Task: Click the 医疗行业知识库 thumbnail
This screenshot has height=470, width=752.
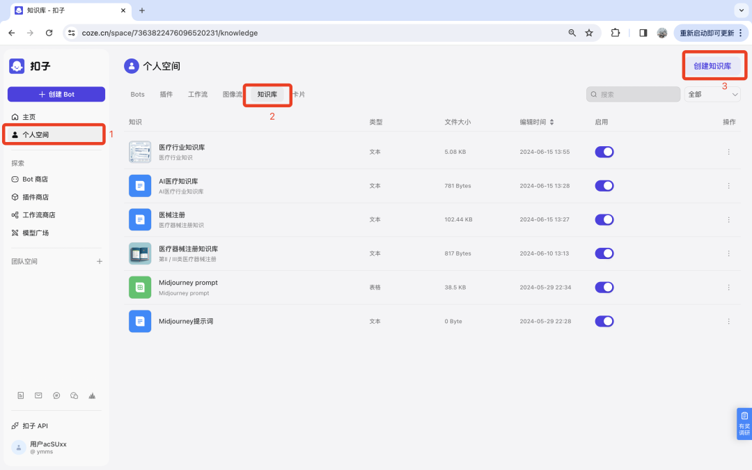Action: 140,152
